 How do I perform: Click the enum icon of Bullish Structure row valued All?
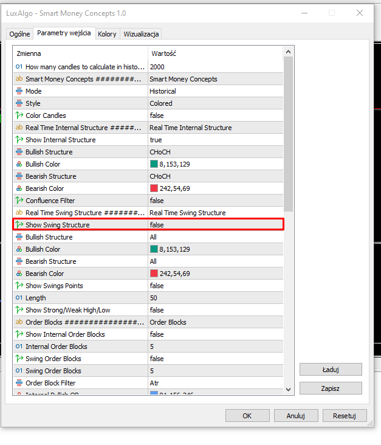[x=19, y=237]
